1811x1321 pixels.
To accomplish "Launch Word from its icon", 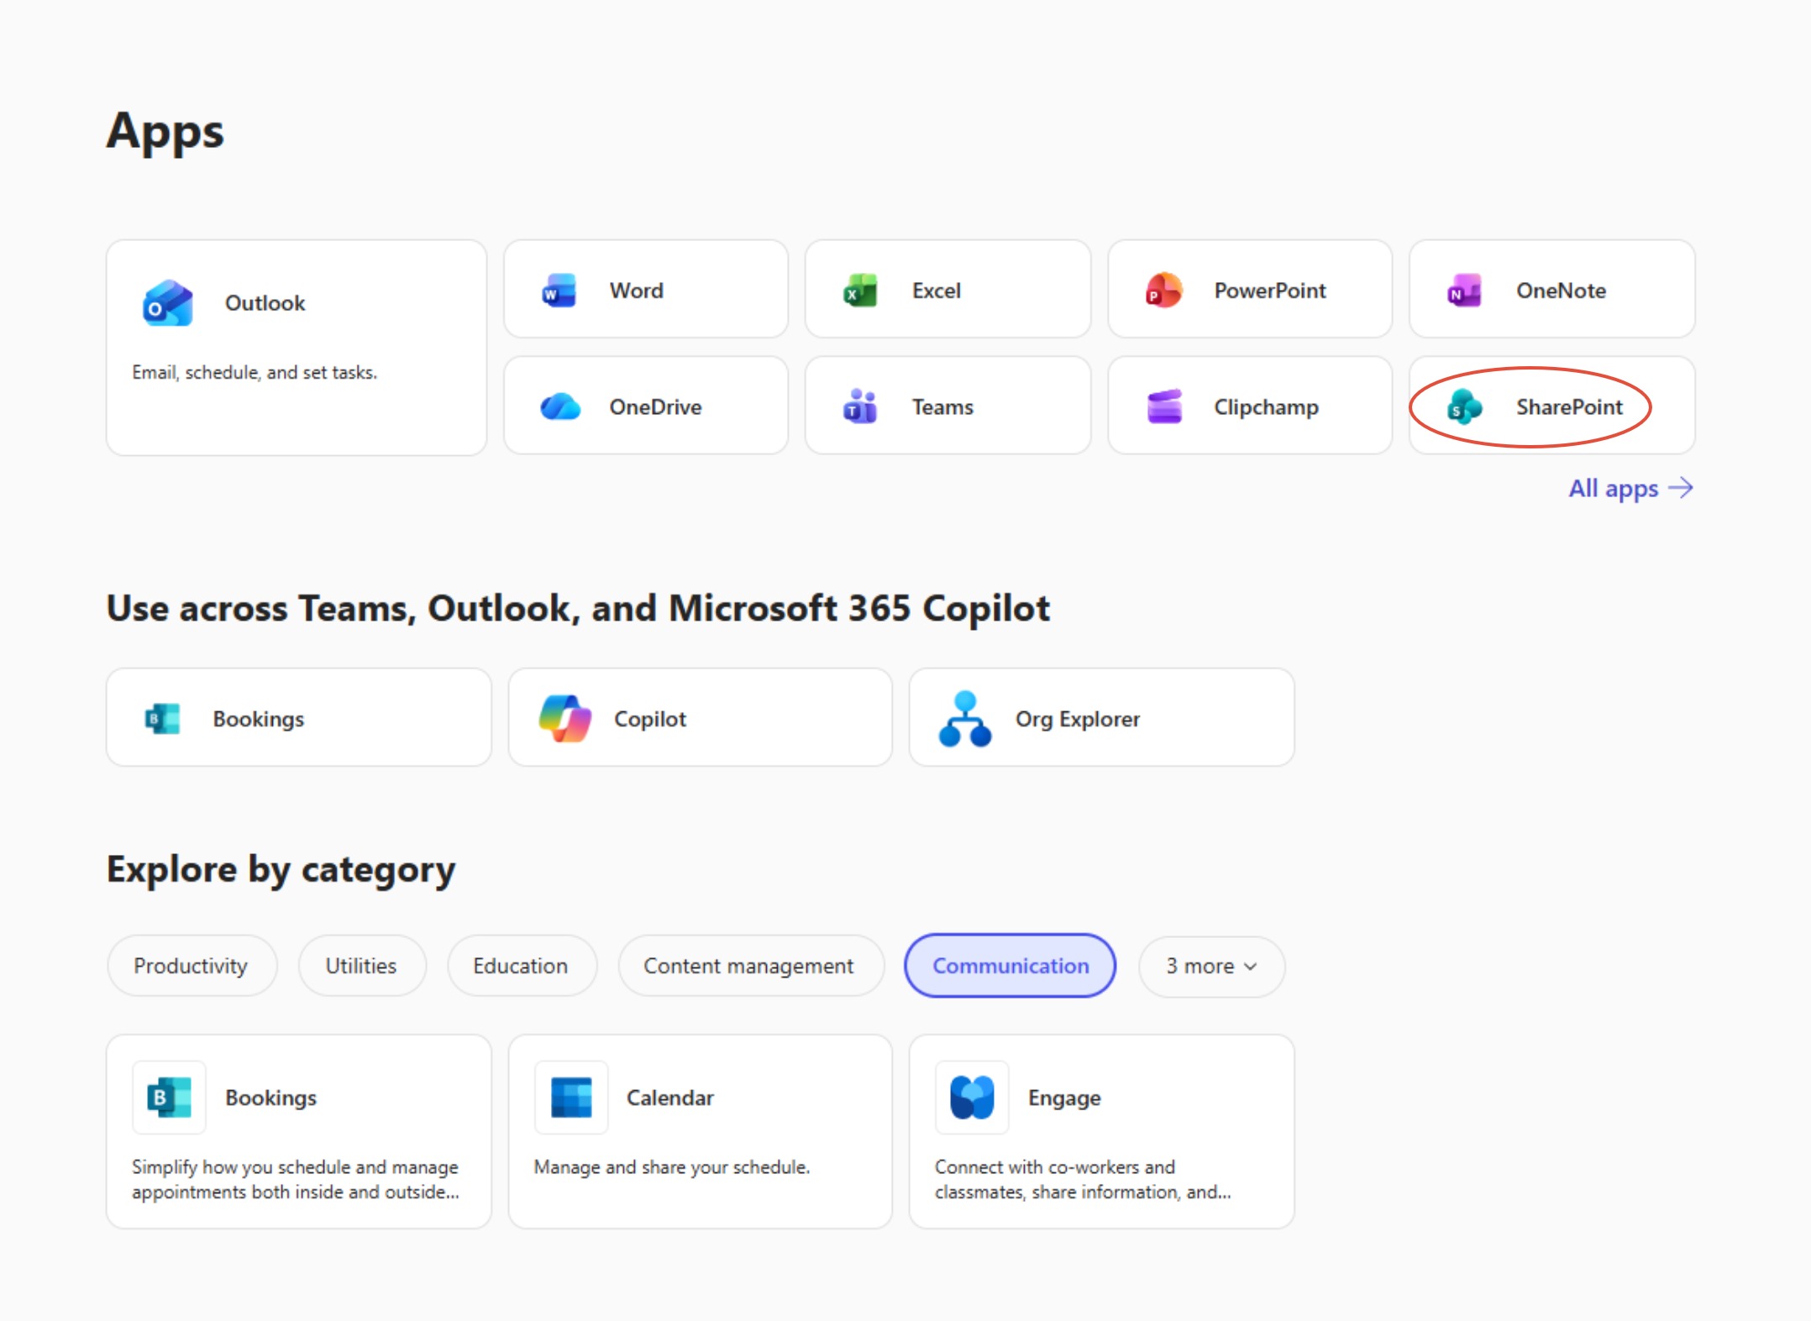I will point(559,291).
